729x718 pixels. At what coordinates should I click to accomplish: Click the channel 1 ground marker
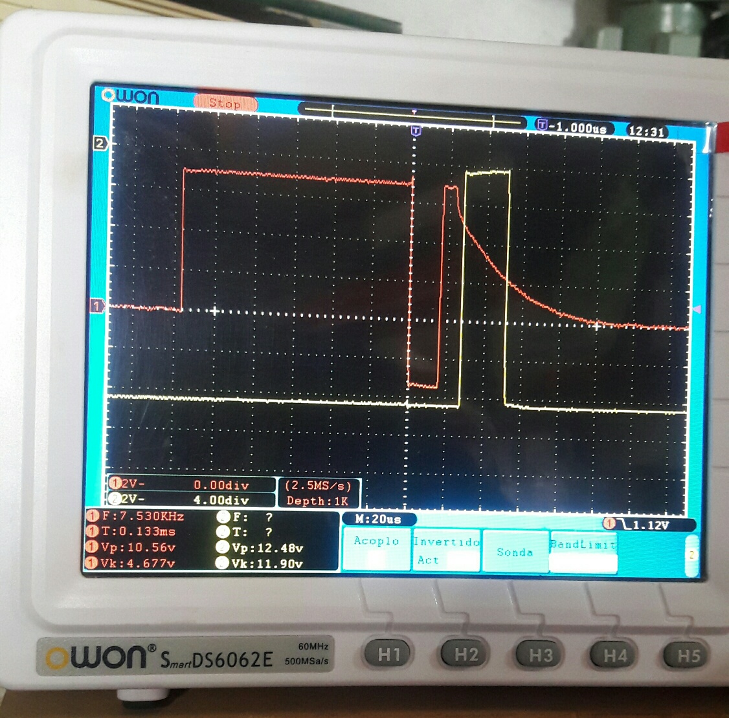click(x=97, y=306)
